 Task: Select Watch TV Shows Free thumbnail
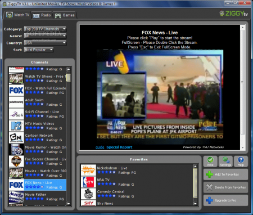16,78
